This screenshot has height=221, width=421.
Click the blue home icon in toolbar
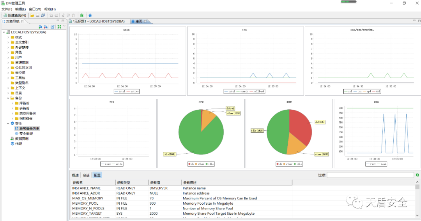click(90, 15)
